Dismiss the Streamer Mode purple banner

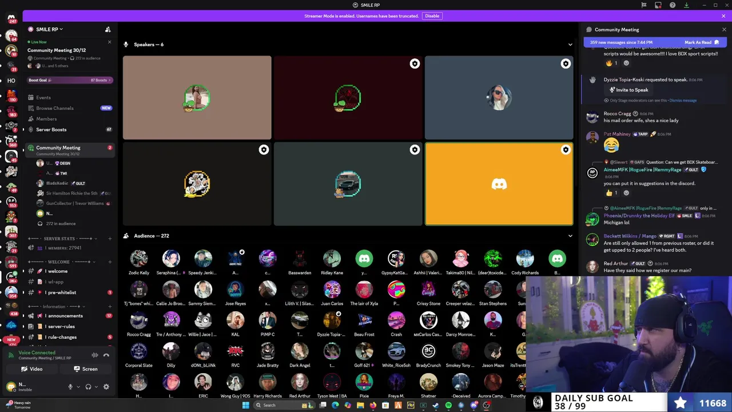pos(724,16)
